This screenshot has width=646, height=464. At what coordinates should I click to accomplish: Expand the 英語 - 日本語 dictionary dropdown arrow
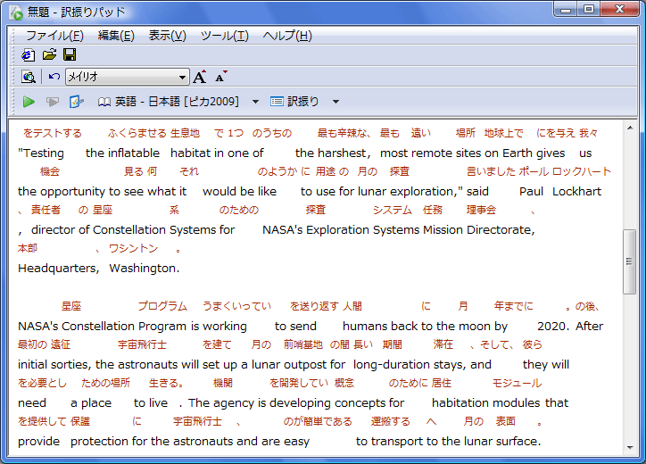click(255, 102)
